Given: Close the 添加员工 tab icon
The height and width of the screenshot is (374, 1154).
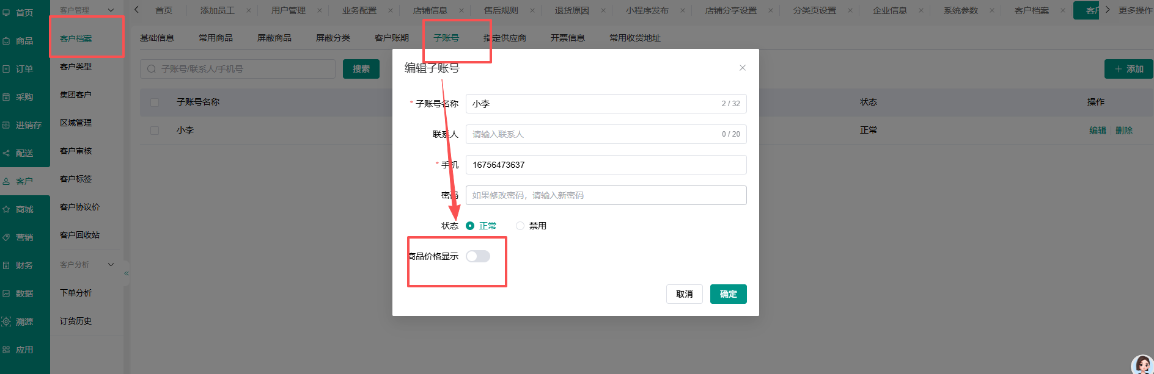Looking at the screenshot, I should tap(249, 10).
